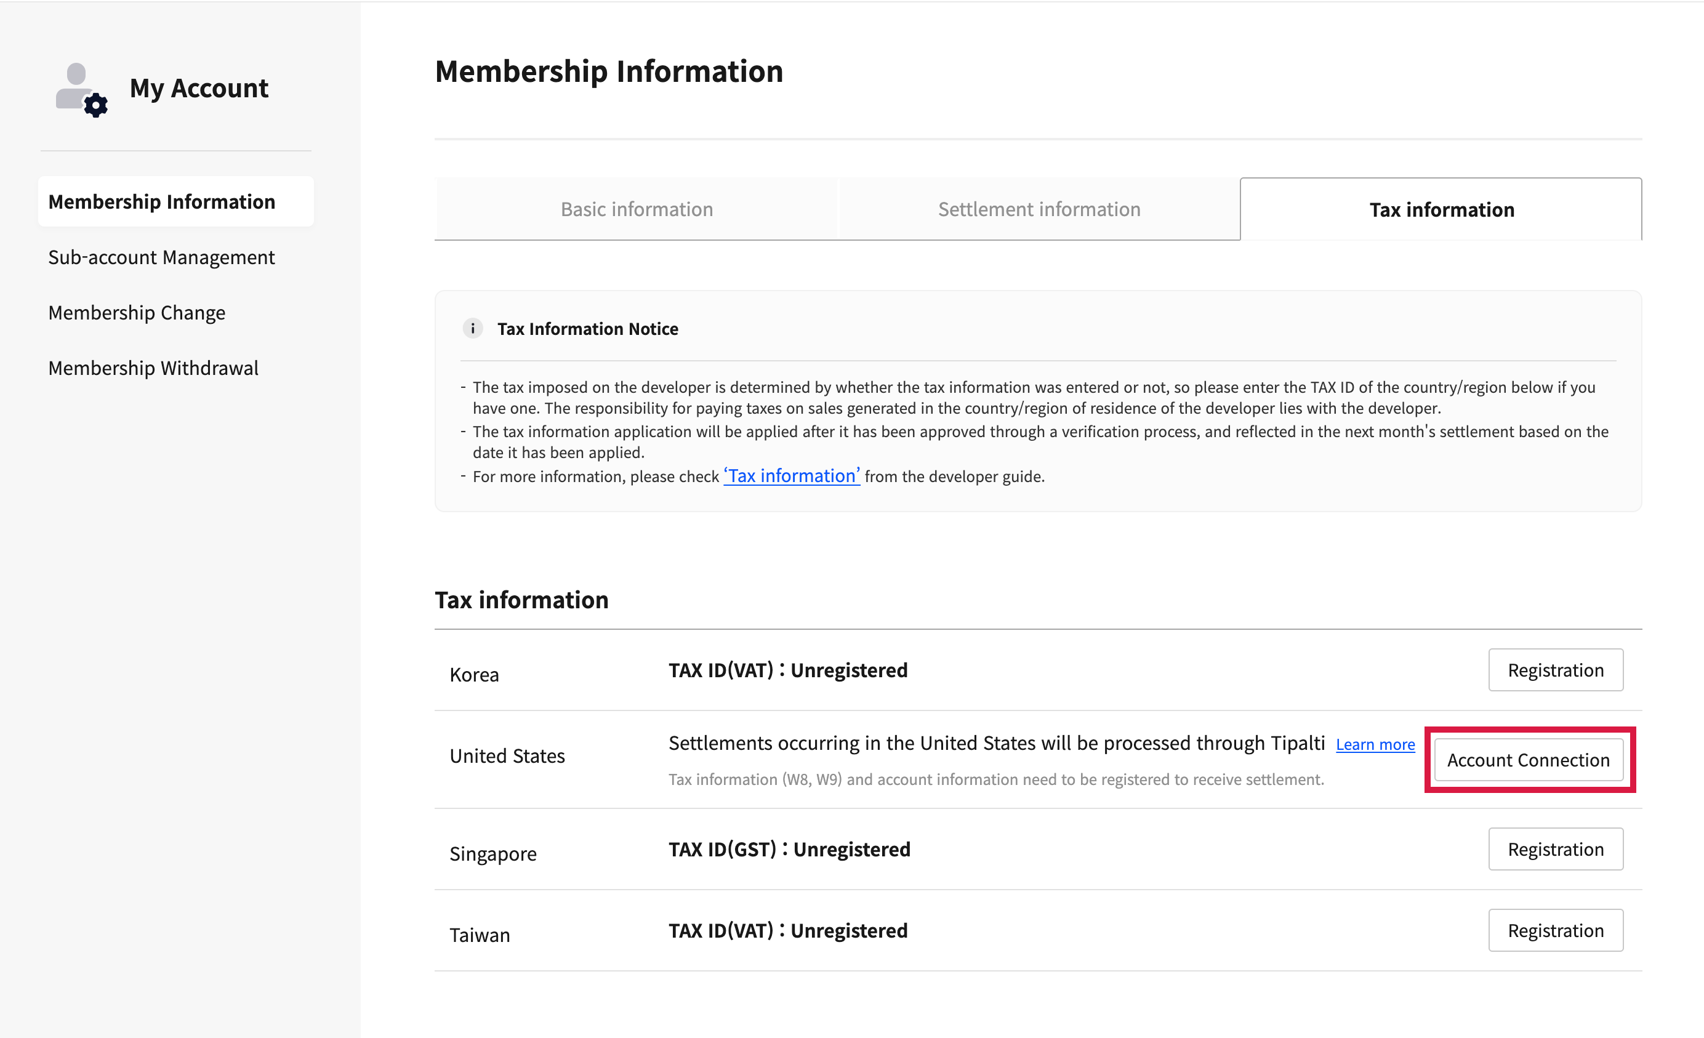
Task: Click the Korea TAX ID(VAT) Unregistered text
Action: (788, 670)
